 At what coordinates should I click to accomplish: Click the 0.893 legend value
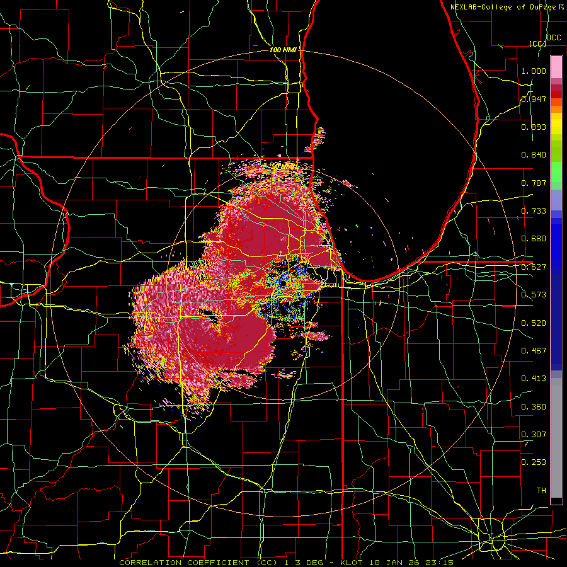pos(534,127)
